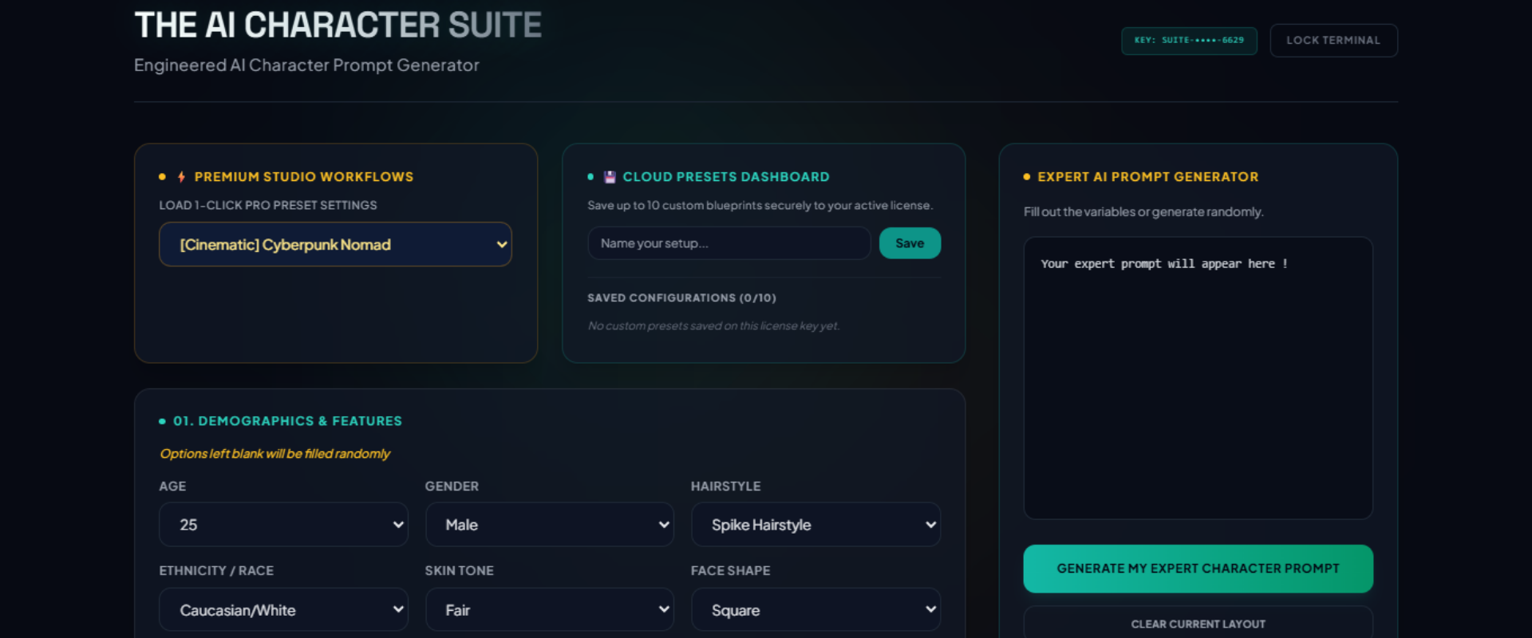
Task: Focus the Name your setup input field
Action: pyautogui.click(x=729, y=243)
